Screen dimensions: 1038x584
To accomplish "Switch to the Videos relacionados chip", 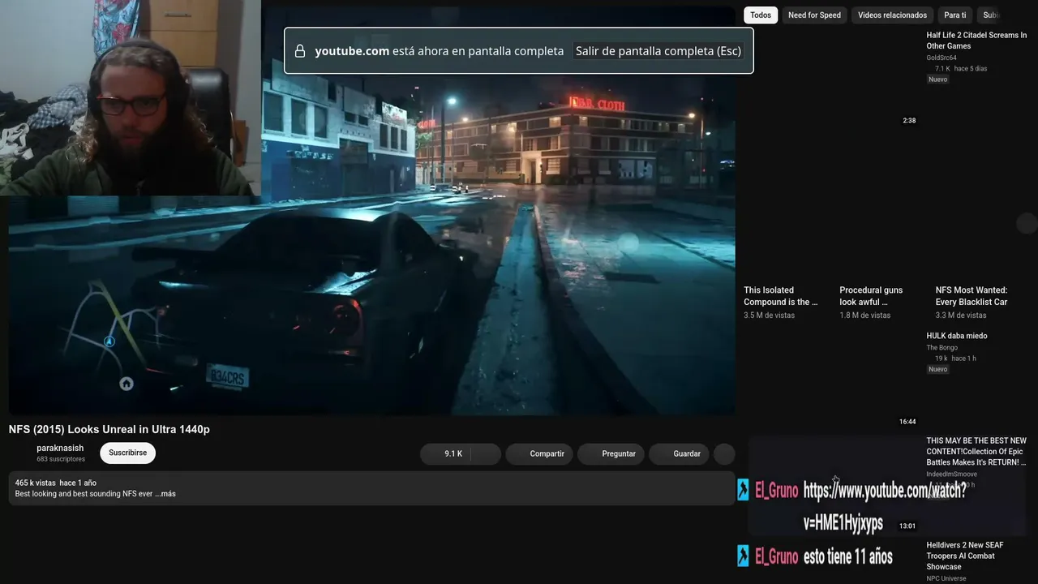I will click(x=892, y=15).
